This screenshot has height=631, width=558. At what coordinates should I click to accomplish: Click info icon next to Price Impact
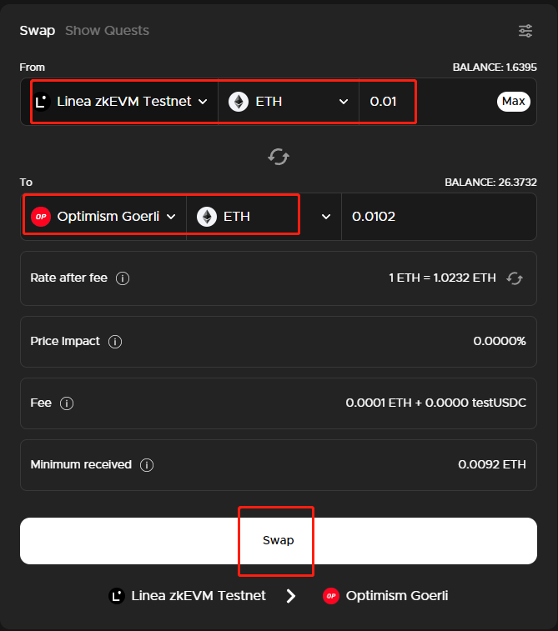pos(115,342)
